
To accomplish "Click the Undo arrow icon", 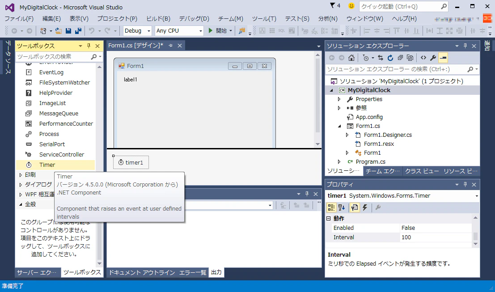I will click(x=92, y=30).
